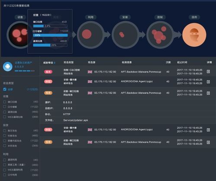
Task: Click the 侦查 stage label
Action: click(20, 17)
